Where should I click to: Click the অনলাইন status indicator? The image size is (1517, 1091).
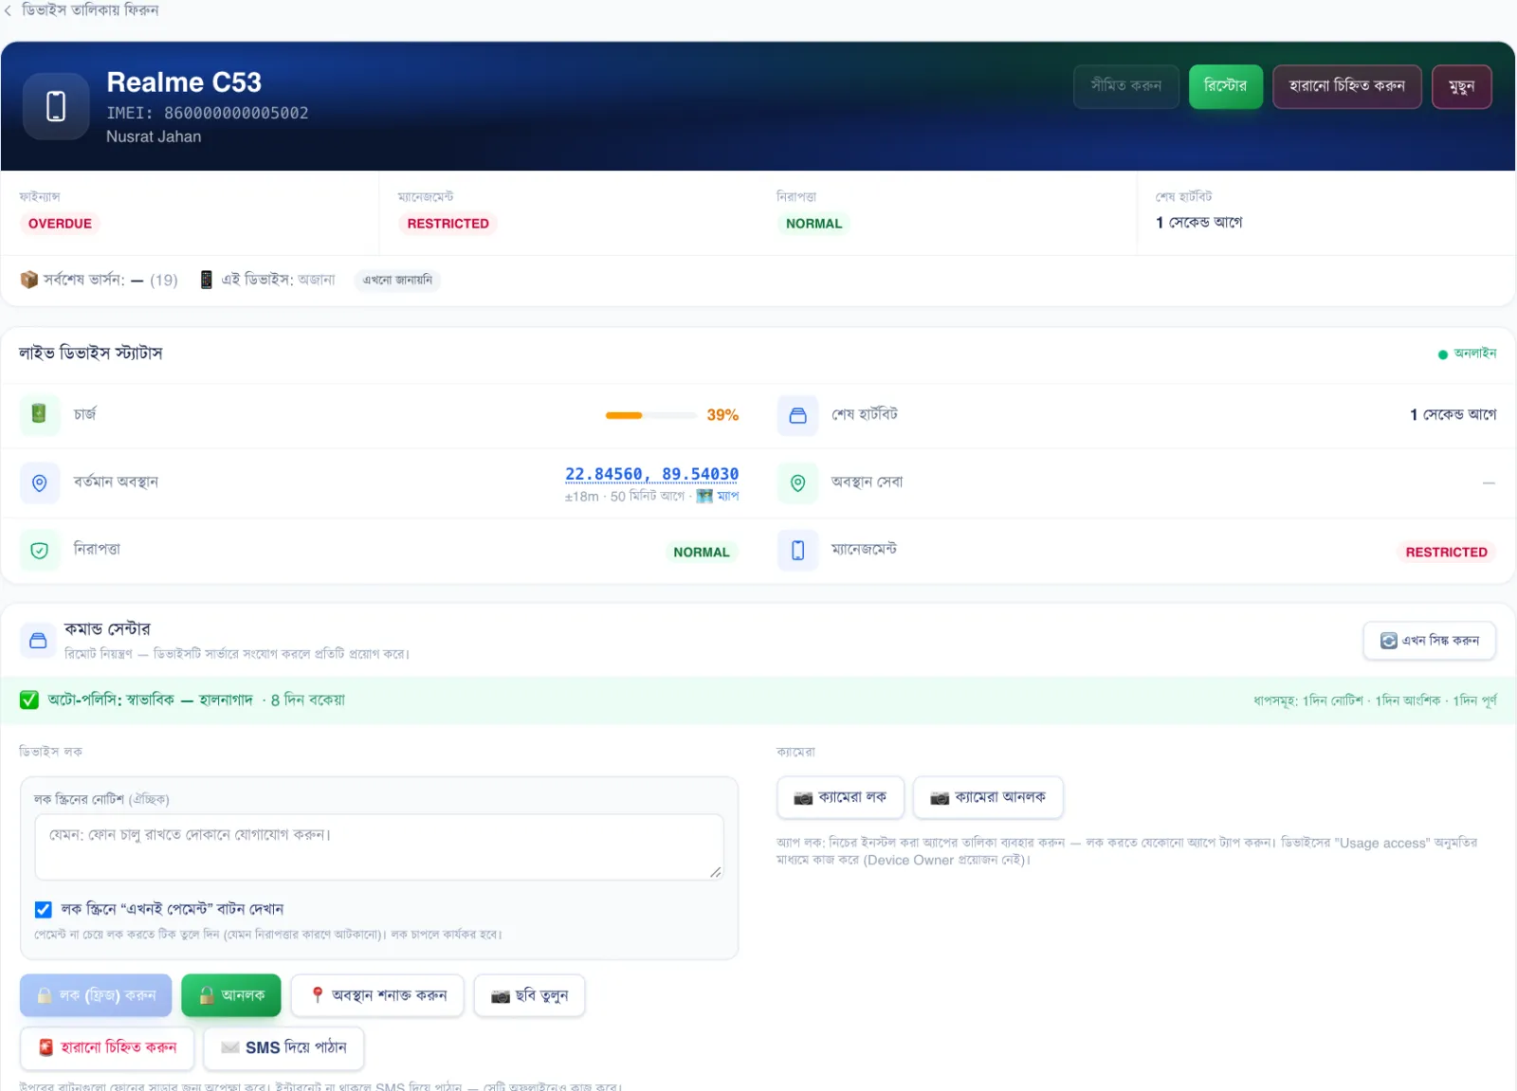(1467, 354)
